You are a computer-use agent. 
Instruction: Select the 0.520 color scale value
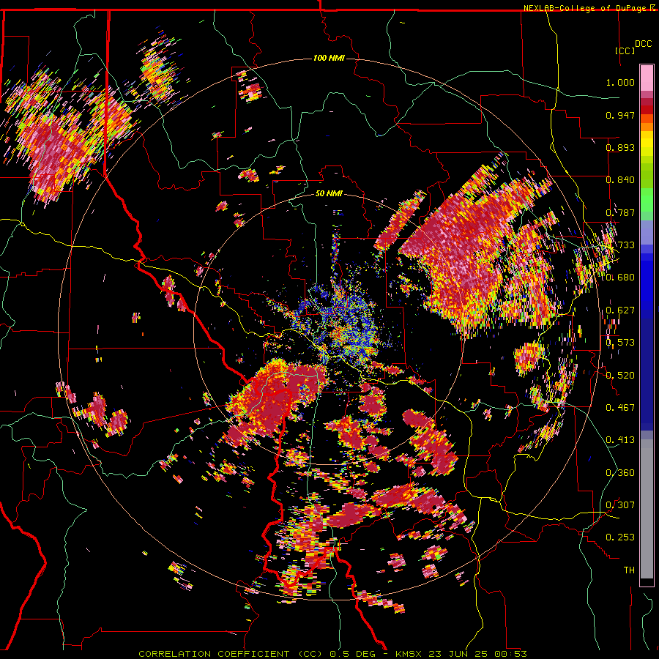[x=620, y=376]
